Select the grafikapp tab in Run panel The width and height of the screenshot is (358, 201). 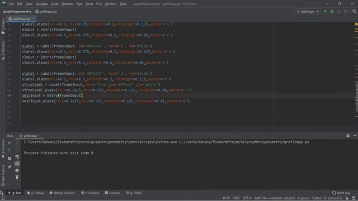pos(30,136)
